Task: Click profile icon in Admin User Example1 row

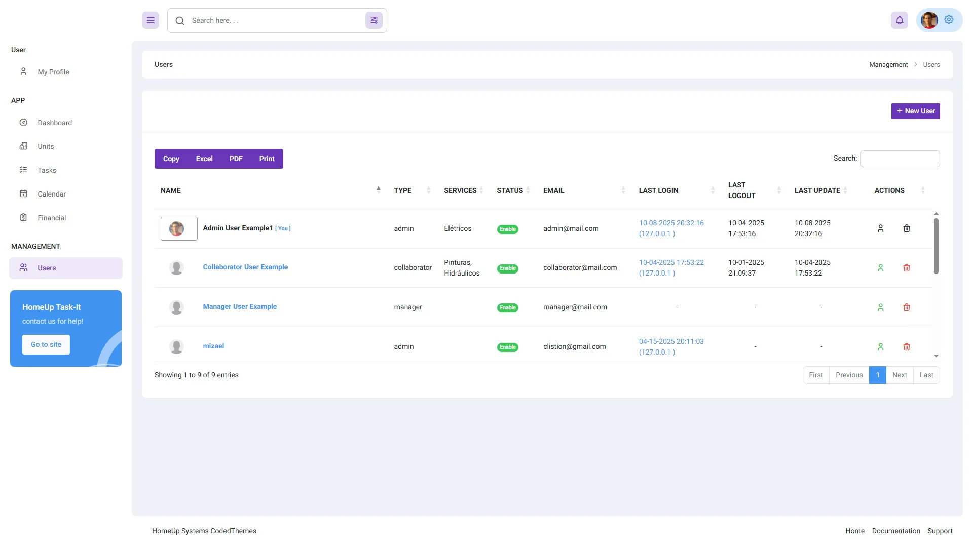Action: click(x=880, y=228)
